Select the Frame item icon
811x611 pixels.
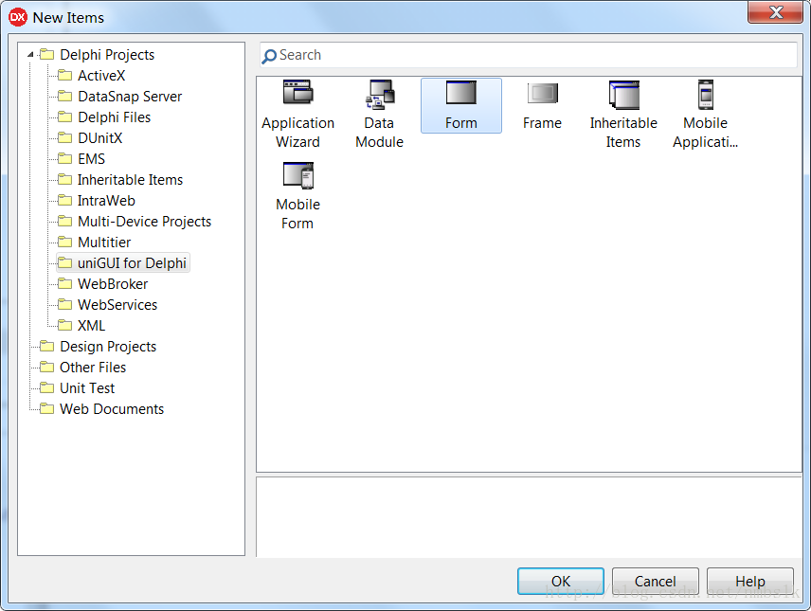point(543,94)
